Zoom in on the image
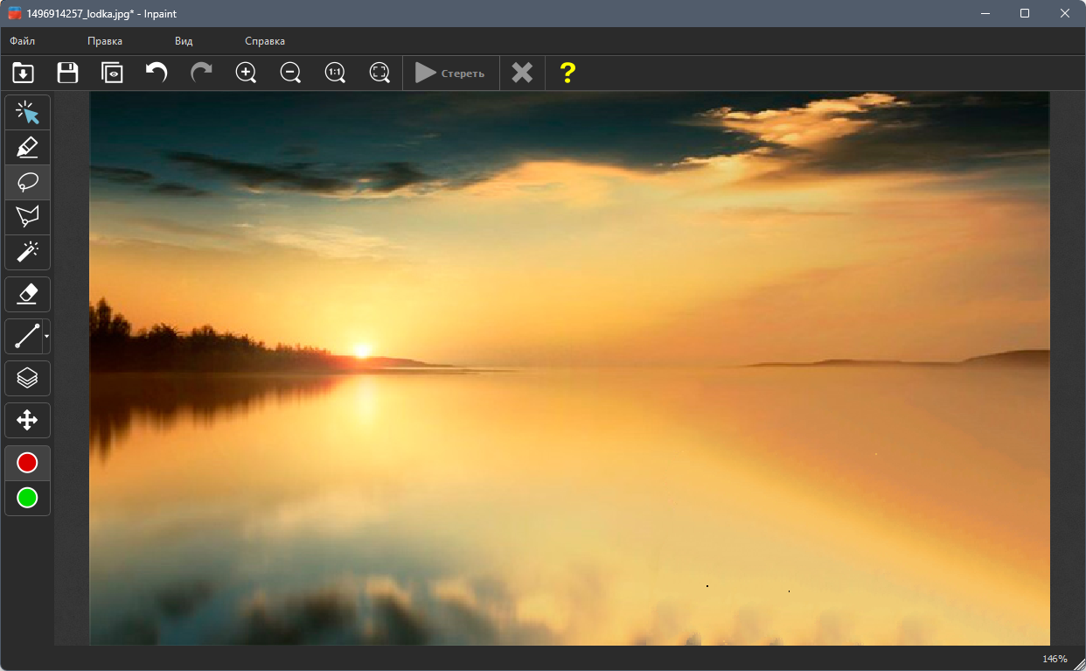This screenshot has width=1086, height=671. 247,73
